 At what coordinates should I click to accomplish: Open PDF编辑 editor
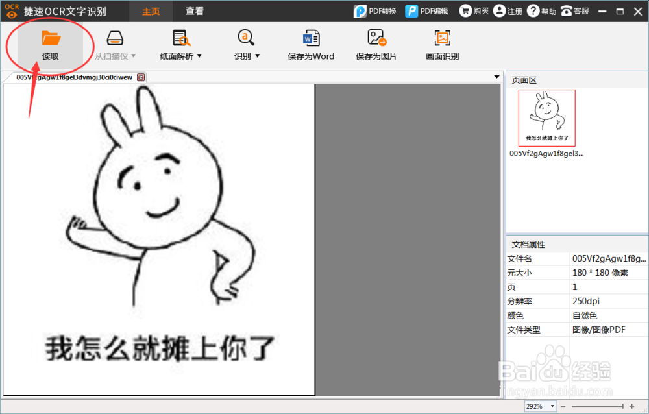427,11
